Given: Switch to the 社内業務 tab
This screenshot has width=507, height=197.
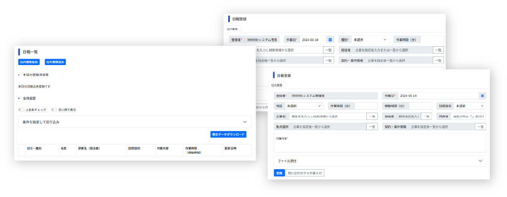Looking at the screenshot, I should click(x=234, y=29).
